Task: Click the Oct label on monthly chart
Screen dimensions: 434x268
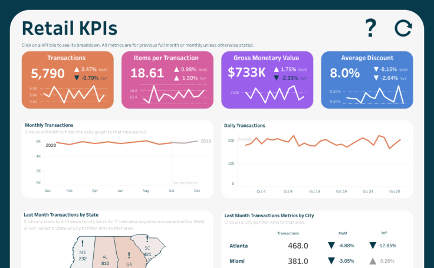Action: [x=172, y=191]
